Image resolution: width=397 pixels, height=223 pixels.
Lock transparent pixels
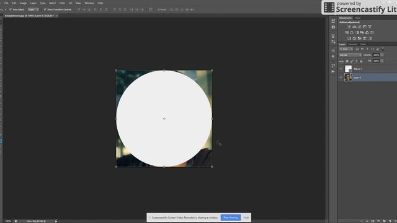point(347,61)
